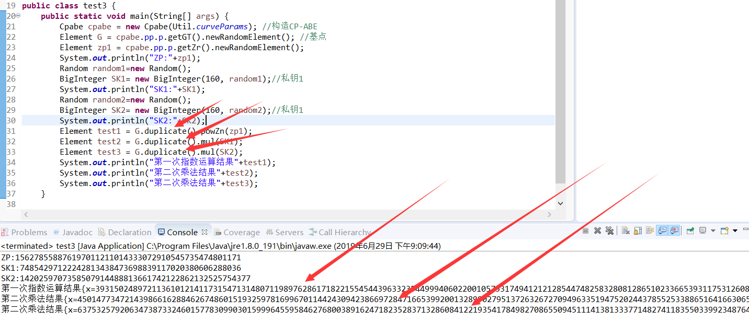Switch to the Coverage tab
The width and height of the screenshot is (749, 323).
tap(236, 233)
